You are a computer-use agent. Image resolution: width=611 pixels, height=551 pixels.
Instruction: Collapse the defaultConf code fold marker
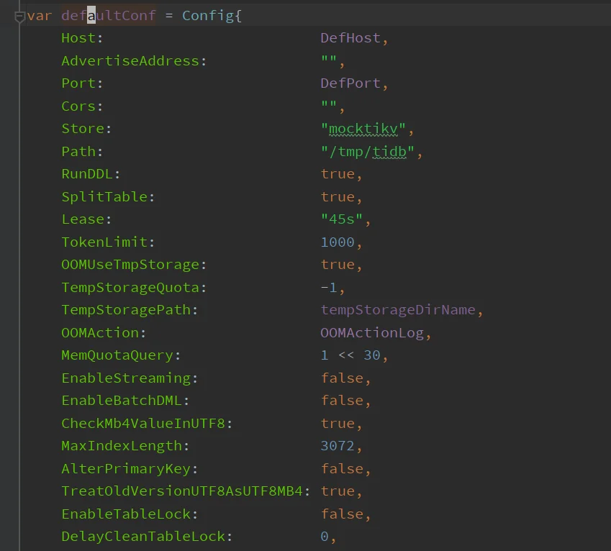19,17
